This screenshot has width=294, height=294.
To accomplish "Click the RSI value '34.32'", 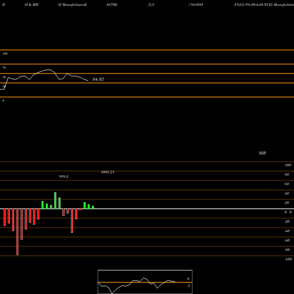I will [98, 79].
